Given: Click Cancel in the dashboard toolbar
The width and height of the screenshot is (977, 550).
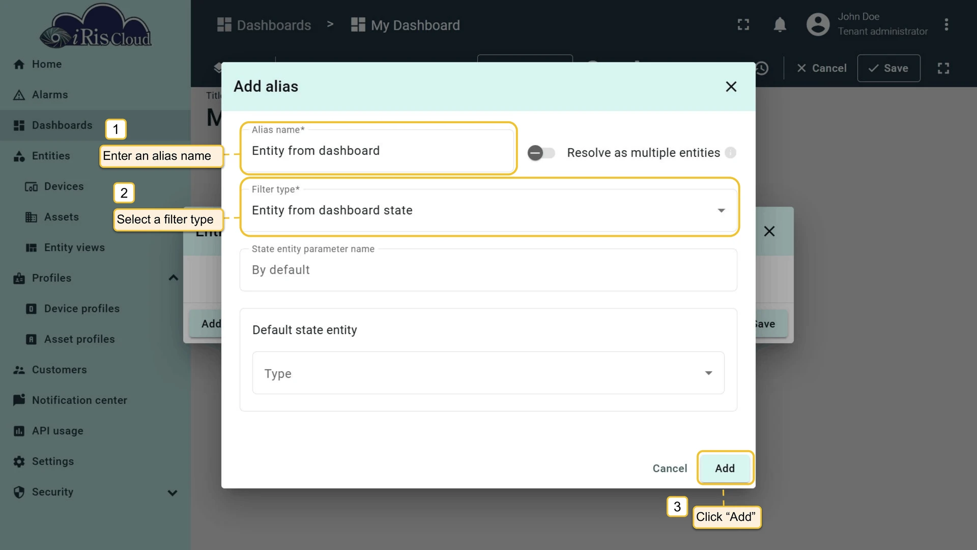Looking at the screenshot, I should point(821,68).
